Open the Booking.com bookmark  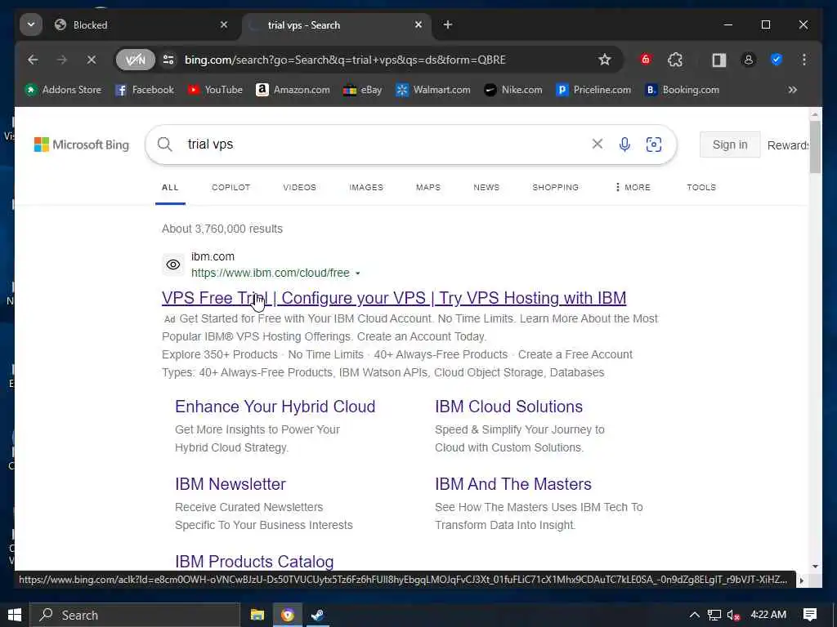683,90
